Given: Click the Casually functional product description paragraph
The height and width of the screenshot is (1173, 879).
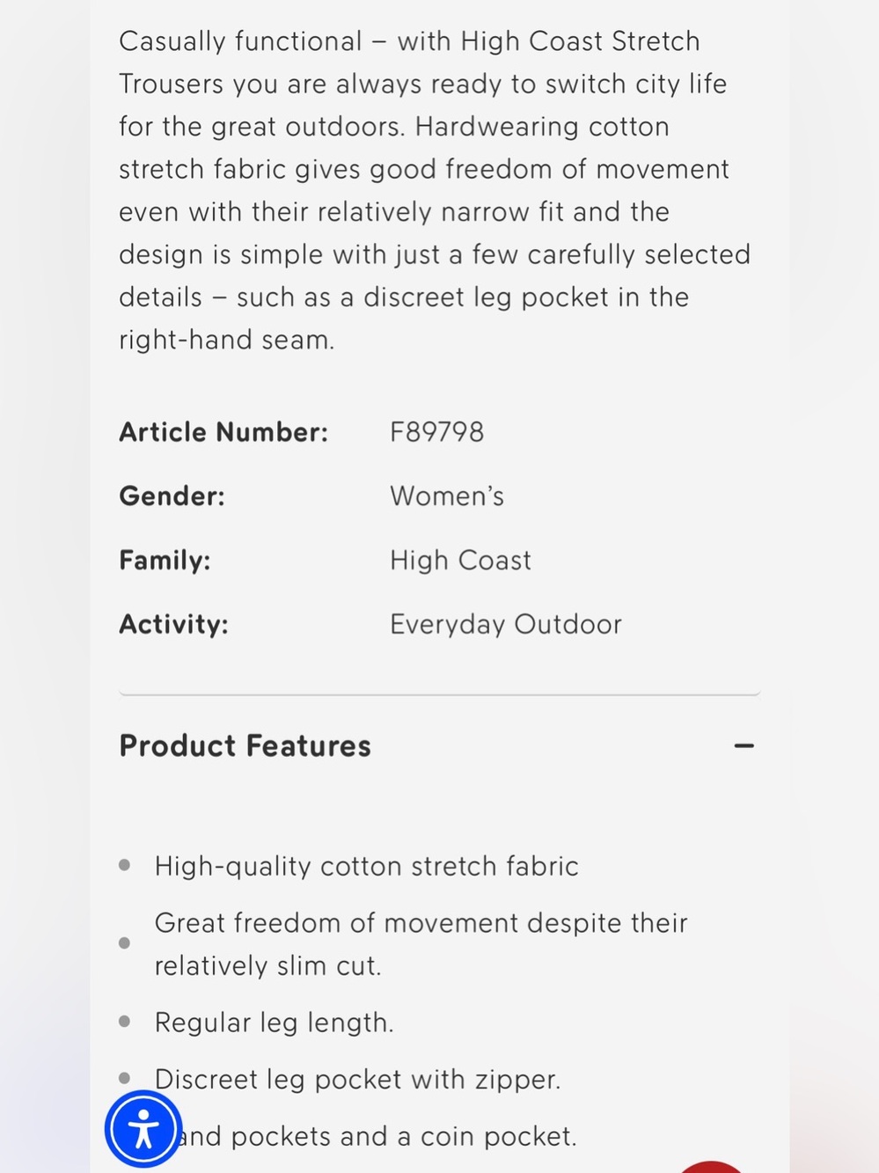Looking at the screenshot, I should (x=435, y=190).
